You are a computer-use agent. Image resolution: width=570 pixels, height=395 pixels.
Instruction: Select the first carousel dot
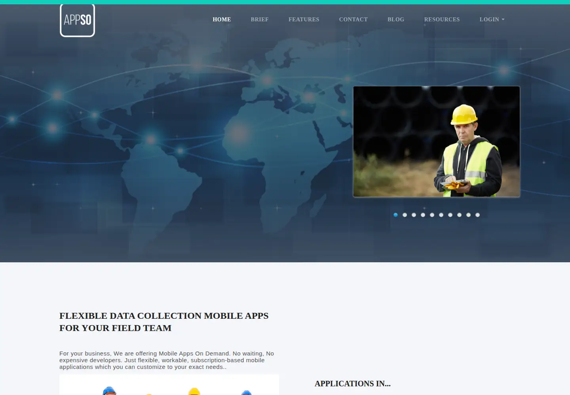395,215
